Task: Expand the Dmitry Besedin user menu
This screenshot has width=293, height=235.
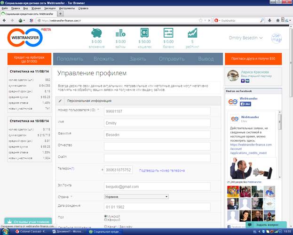Action: pos(245,38)
